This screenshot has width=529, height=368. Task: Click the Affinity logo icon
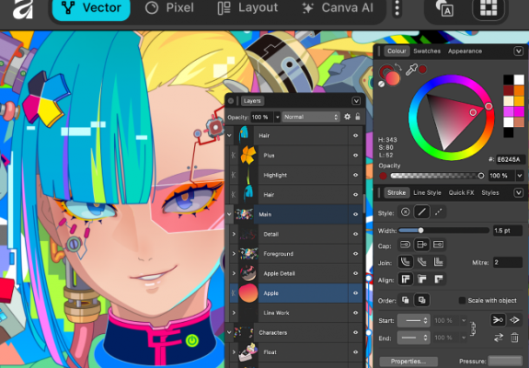click(23, 9)
